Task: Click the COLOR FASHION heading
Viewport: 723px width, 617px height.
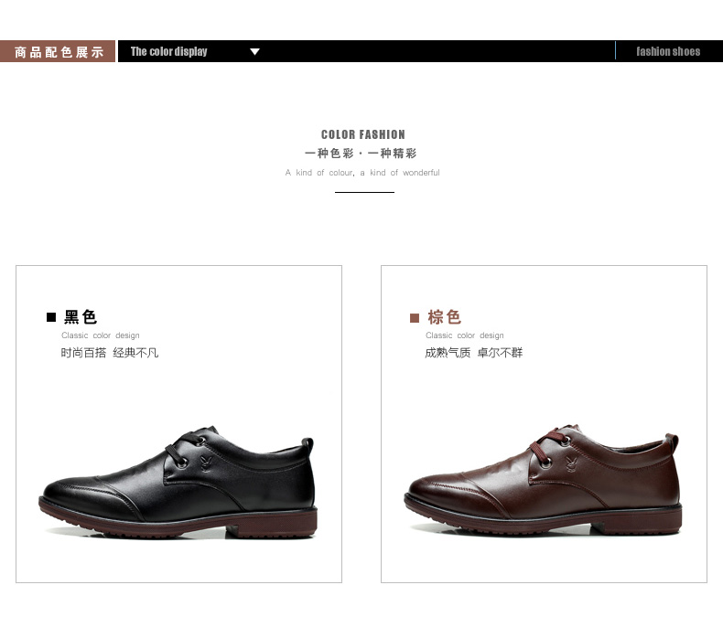Action: (363, 134)
